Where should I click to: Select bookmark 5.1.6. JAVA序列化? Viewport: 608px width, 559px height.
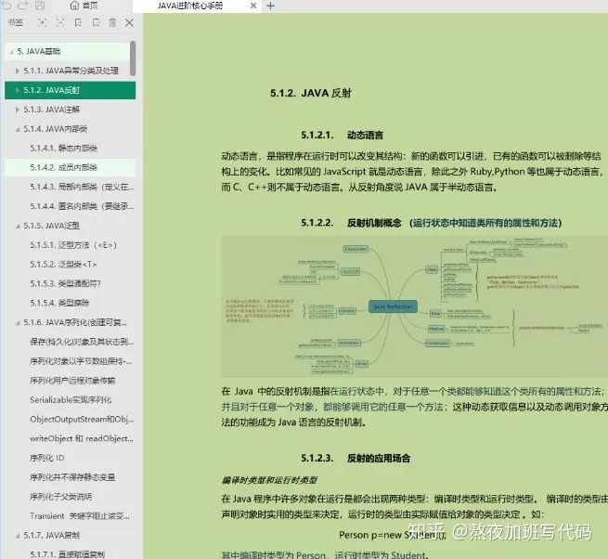(75, 322)
